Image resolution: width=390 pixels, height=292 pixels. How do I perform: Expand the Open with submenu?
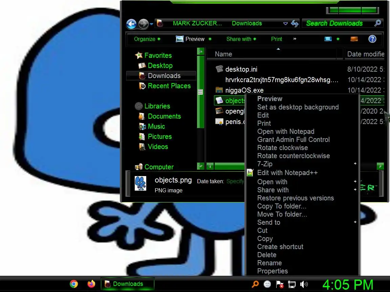click(302, 182)
